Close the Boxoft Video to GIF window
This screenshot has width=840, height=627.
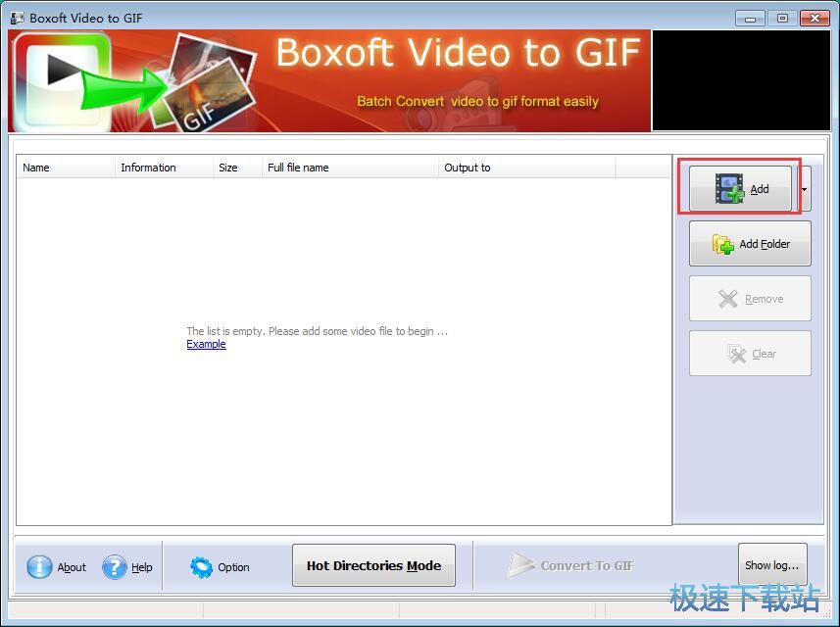point(815,19)
